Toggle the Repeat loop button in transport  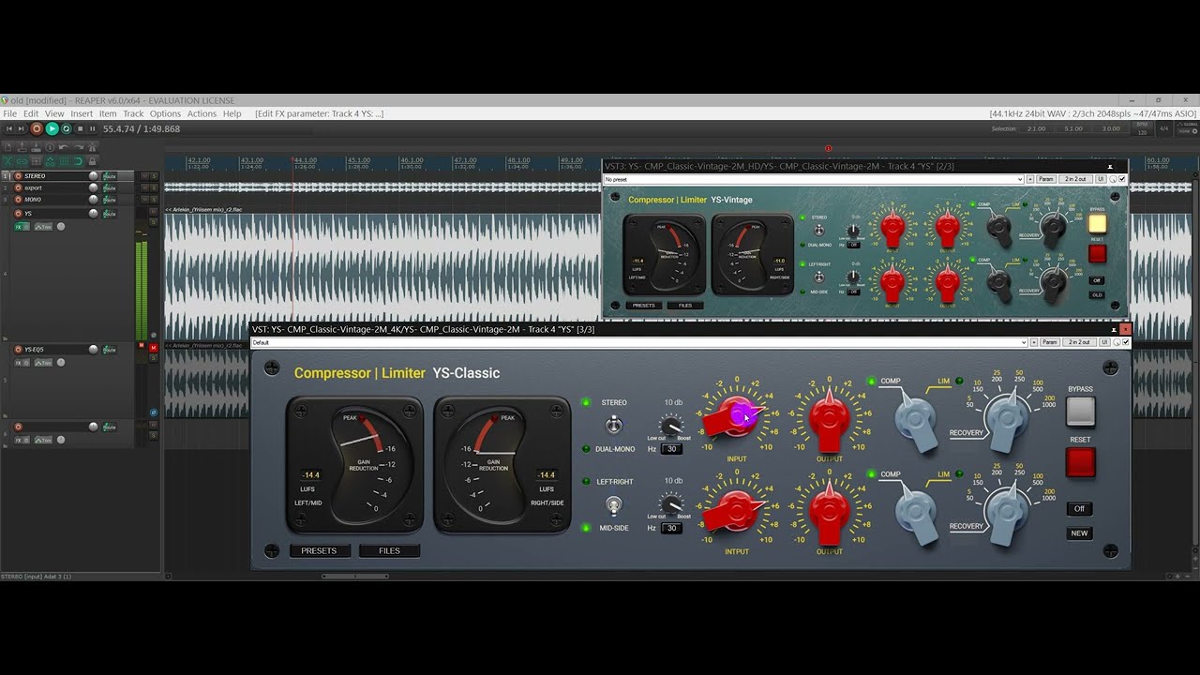(x=66, y=128)
